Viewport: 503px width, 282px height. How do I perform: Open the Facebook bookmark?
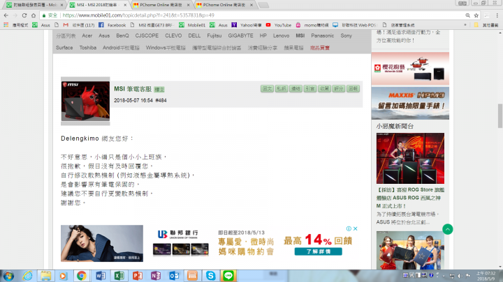[x=112, y=24]
